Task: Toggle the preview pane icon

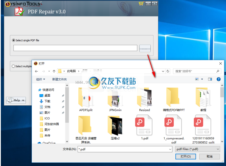Action: pos(210,79)
